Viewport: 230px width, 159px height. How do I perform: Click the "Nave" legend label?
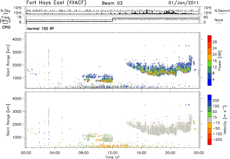pos(218,20)
